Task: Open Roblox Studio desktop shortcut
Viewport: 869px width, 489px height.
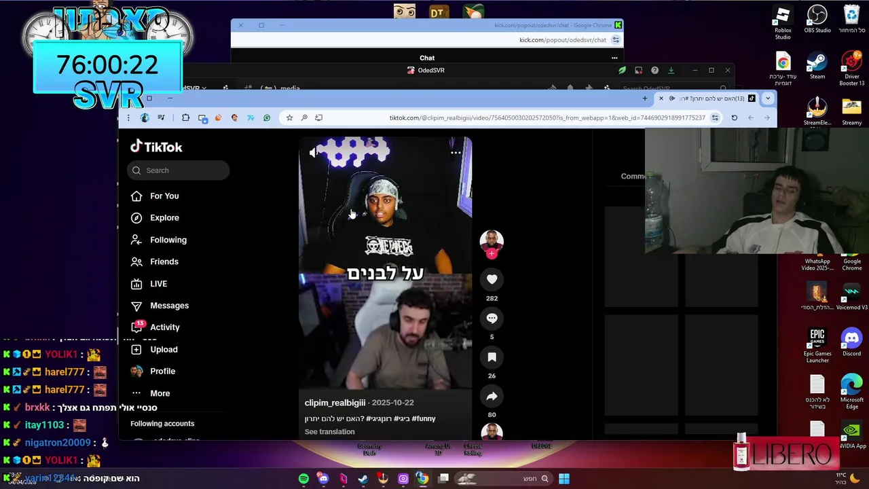Action: [x=783, y=22]
